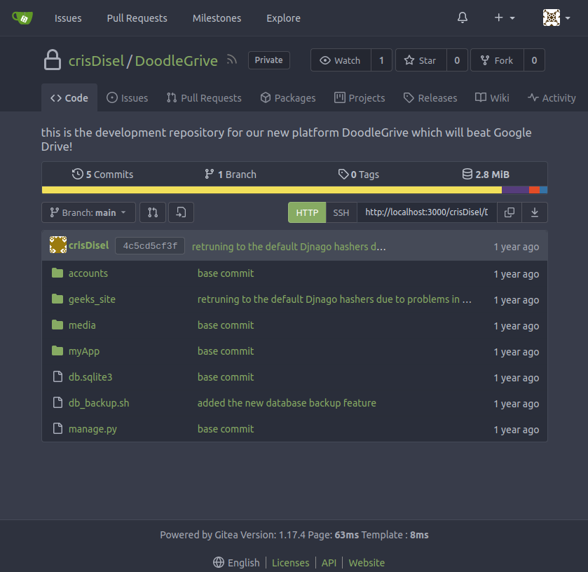The width and height of the screenshot is (588, 572).
Task: Click the commit hash 4c5cd5cf3f
Action: point(150,246)
